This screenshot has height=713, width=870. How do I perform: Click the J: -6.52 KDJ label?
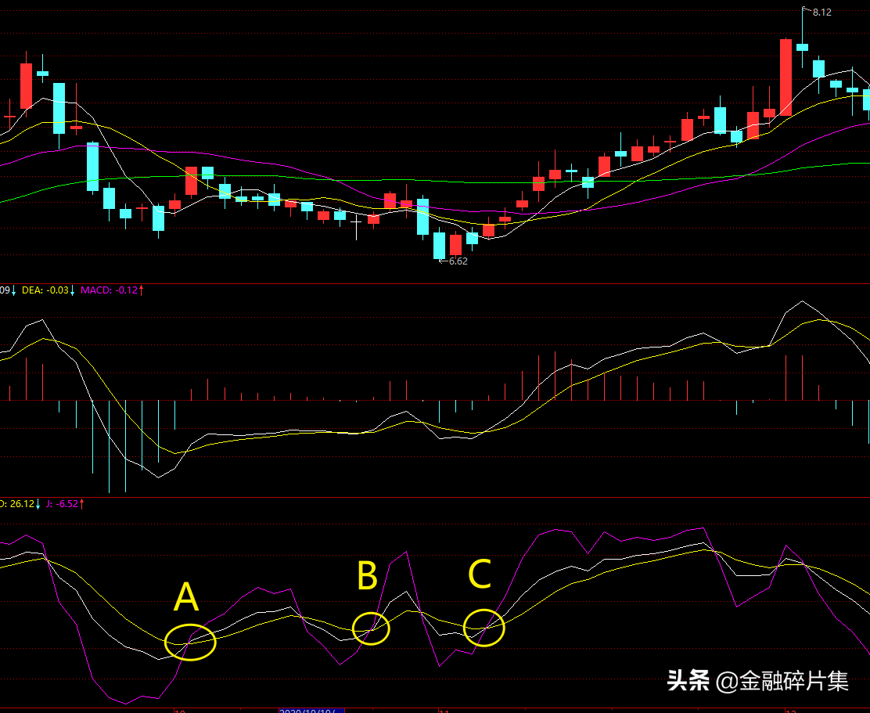[60, 504]
